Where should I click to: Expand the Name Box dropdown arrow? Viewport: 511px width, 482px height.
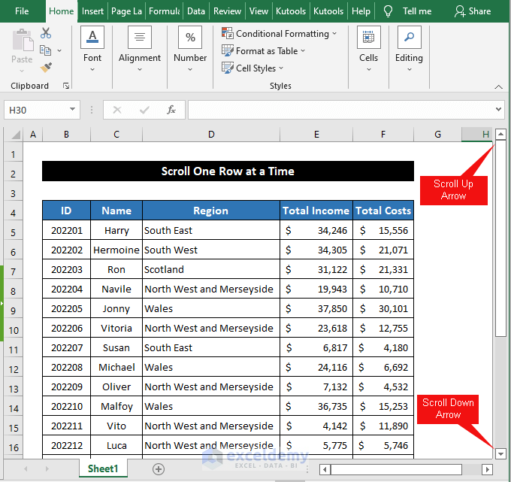[x=73, y=110]
